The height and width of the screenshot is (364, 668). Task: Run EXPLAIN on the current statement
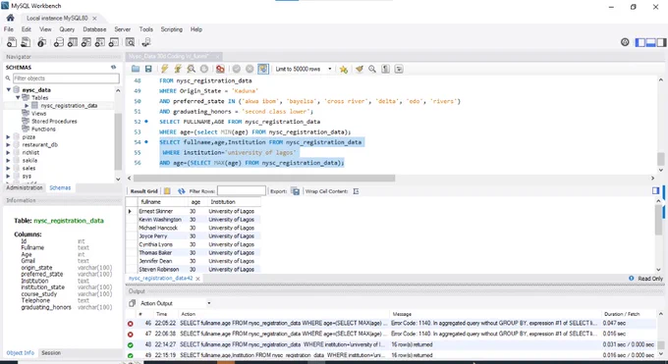(x=191, y=69)
